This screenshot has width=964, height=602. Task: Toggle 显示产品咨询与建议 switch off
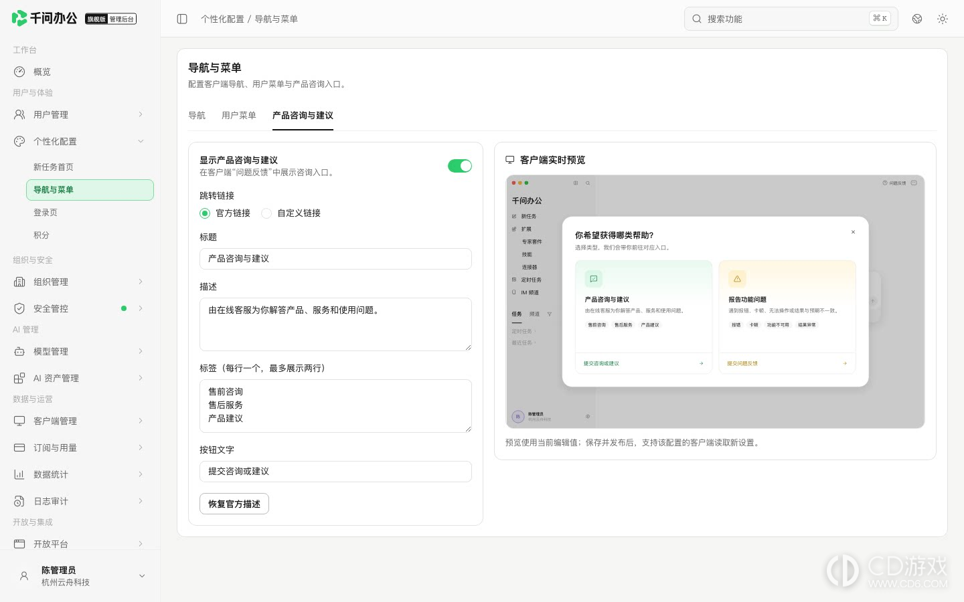point(460,166)
